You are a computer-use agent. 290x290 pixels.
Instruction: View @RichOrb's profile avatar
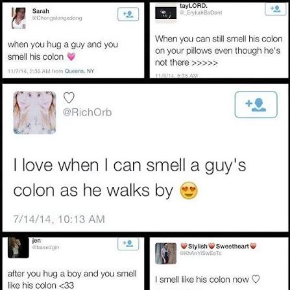coord(34,112)
